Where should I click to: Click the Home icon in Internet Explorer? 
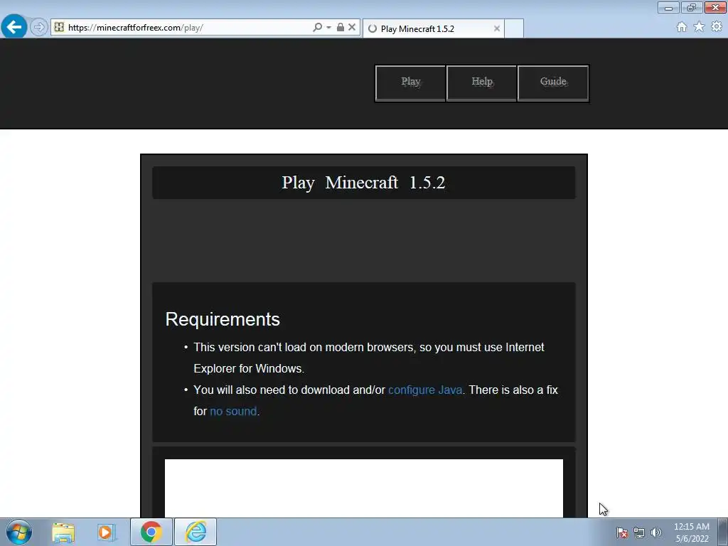tap(682, 27)
